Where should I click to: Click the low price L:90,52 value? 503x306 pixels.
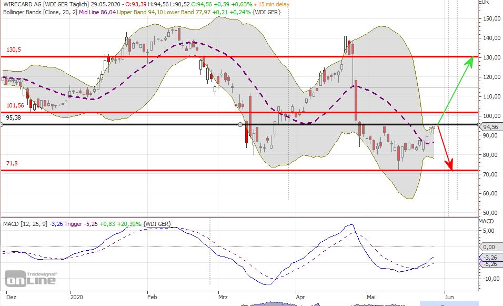(x=179, y=4)
